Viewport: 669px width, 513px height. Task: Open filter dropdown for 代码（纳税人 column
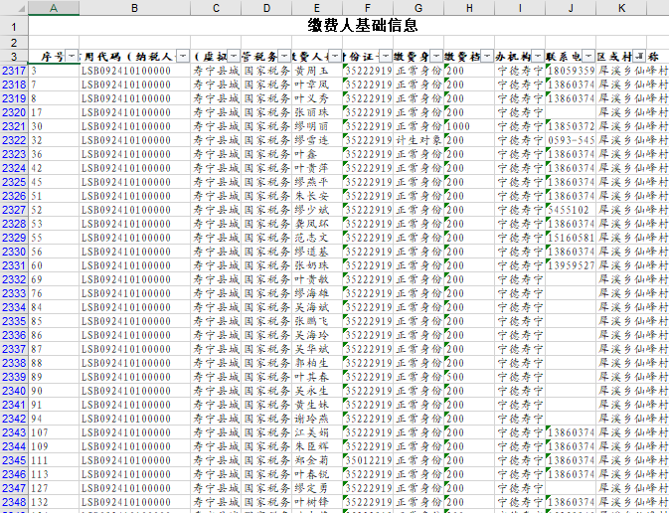click(x=184, y=57)
